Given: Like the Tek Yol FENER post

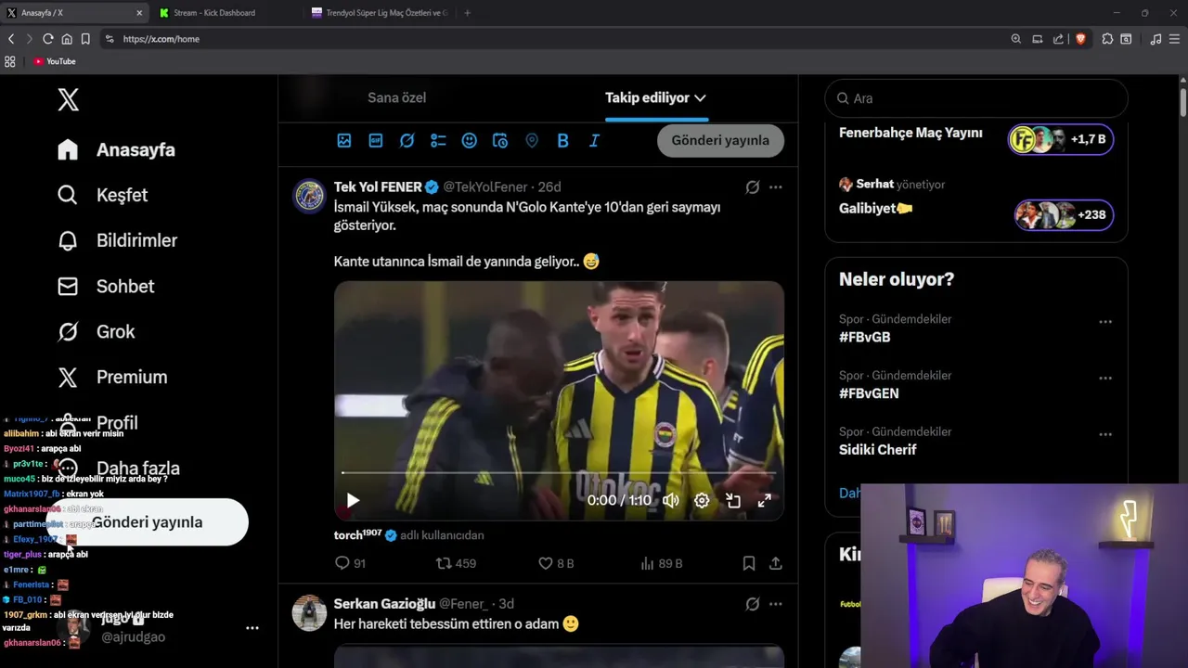Looking at the screenshot, I should click(x=556, y=563).
